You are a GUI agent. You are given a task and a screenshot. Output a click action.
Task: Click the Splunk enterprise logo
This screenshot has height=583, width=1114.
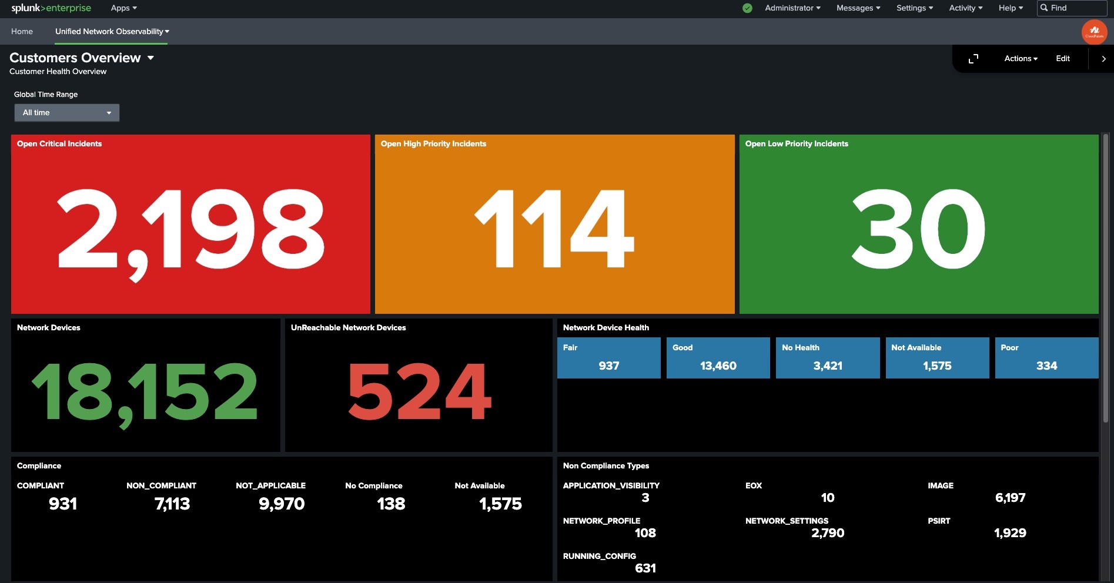(51, 8)
